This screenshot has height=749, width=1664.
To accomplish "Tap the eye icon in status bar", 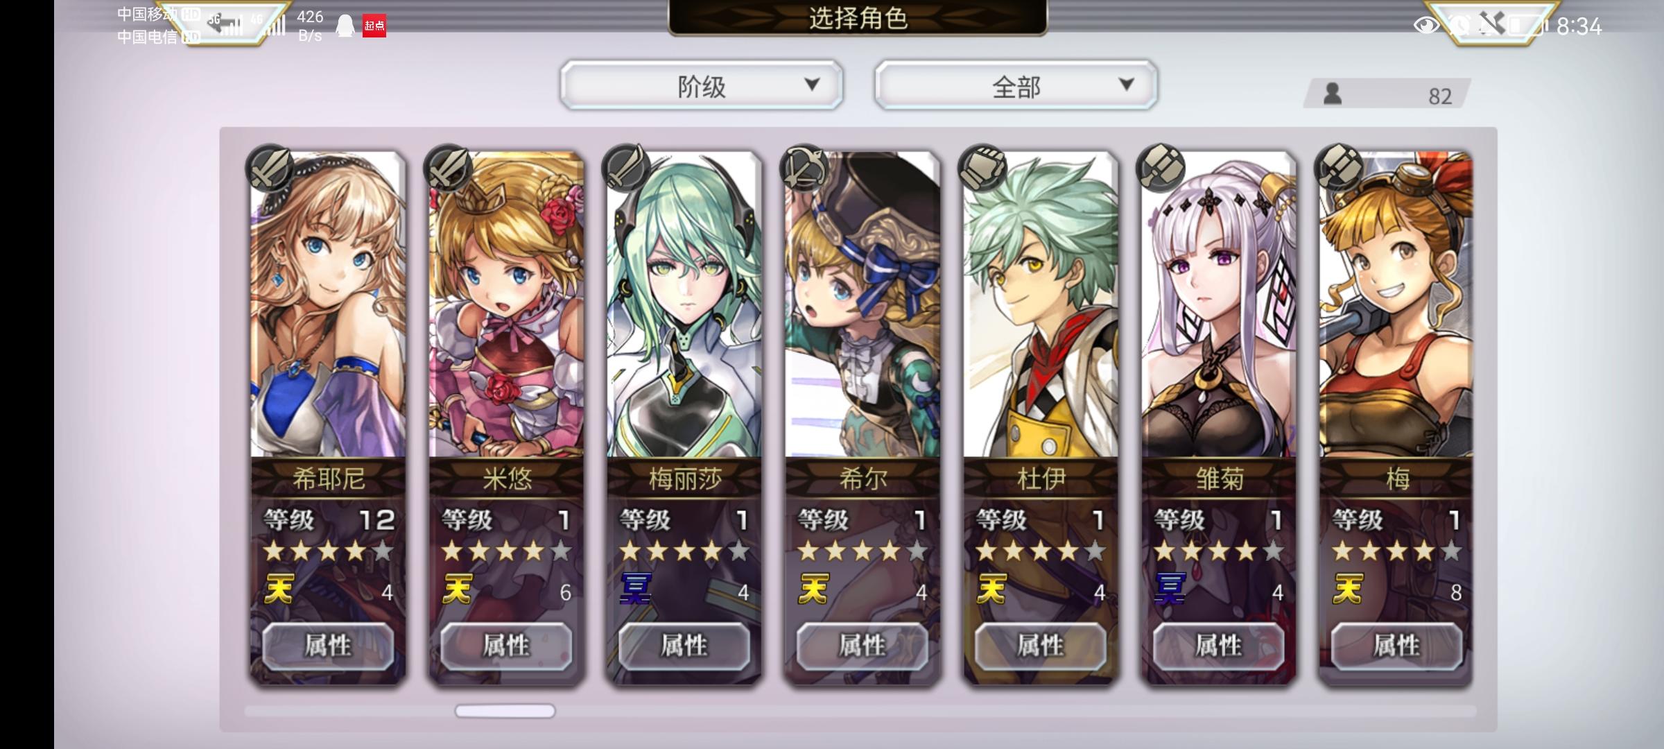I will pos(1425,26).
